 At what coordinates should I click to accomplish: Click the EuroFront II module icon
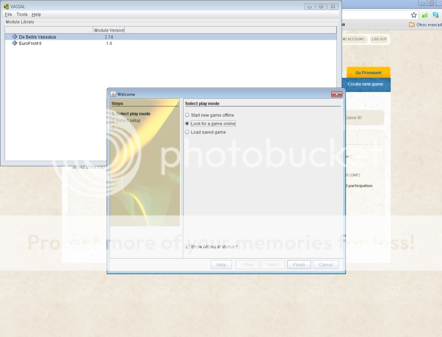pos(15,43)
